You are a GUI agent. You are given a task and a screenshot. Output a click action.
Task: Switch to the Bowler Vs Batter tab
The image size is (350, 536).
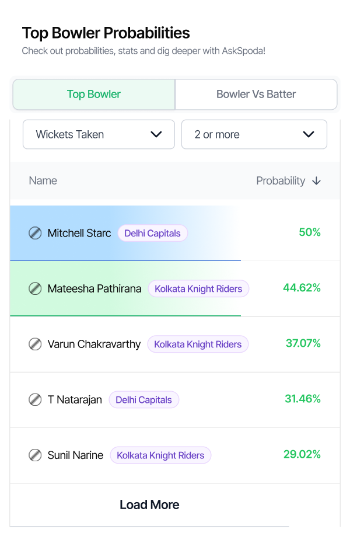tap(256, 95)
